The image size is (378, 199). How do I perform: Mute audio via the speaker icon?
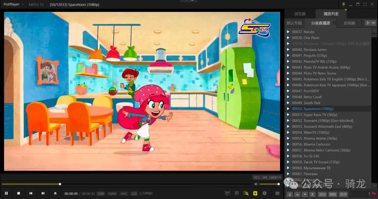pyautogui.click(x=256, y=184)
